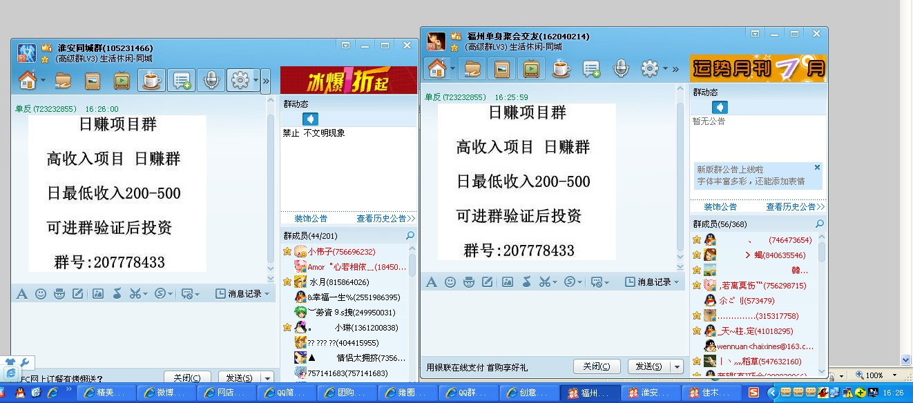This screenshot has height=403, width=913.
Task: Click the font formatting 'A' icon in 福州单身聚会交友
Action: pos(432,282)
